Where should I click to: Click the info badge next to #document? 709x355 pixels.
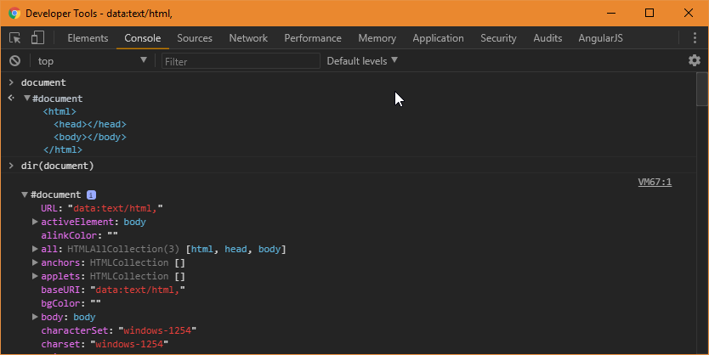pos(91,195)
